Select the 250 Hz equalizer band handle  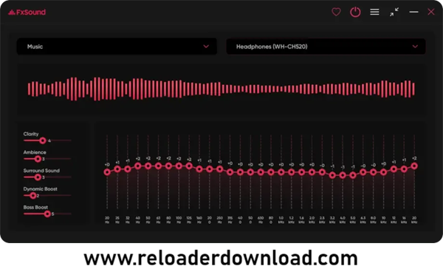219,169
